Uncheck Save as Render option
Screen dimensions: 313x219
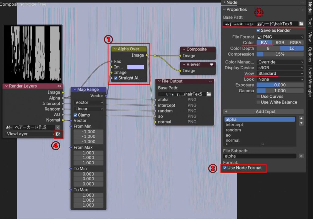click(258, 31)
